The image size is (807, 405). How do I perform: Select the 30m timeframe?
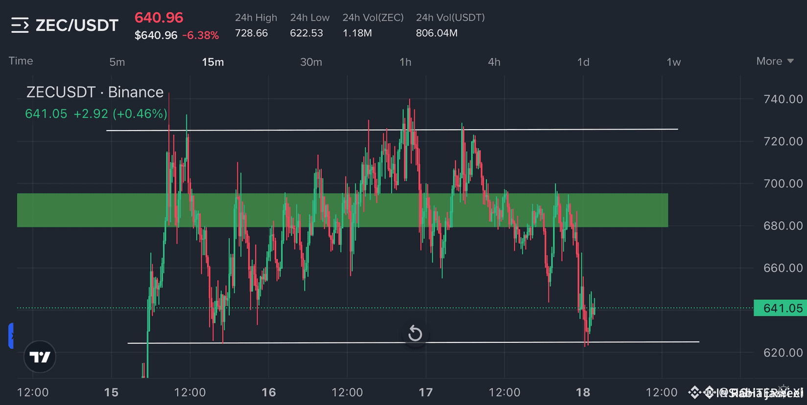(x=311, y=62)
